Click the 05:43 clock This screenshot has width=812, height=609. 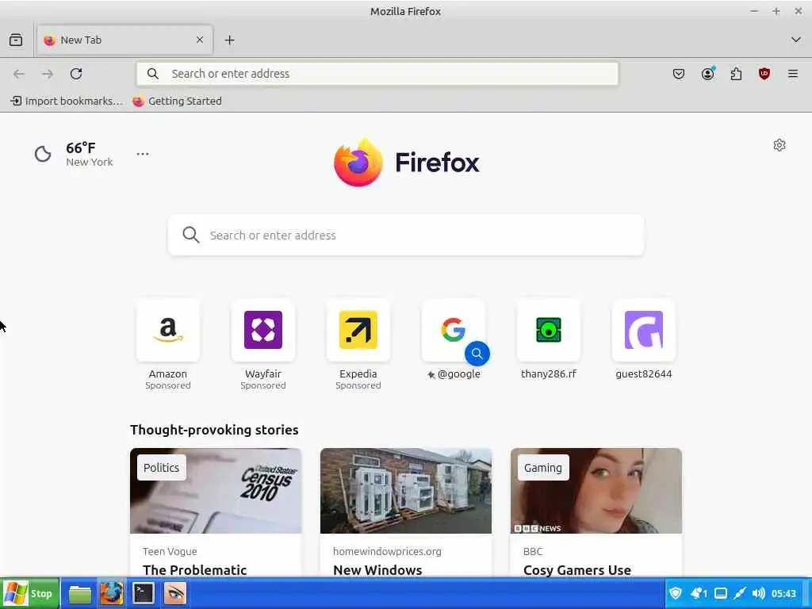pos(783,593)
